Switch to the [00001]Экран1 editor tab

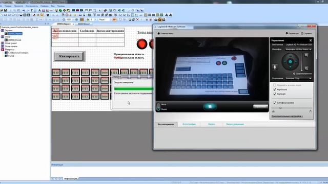[64, 24]
